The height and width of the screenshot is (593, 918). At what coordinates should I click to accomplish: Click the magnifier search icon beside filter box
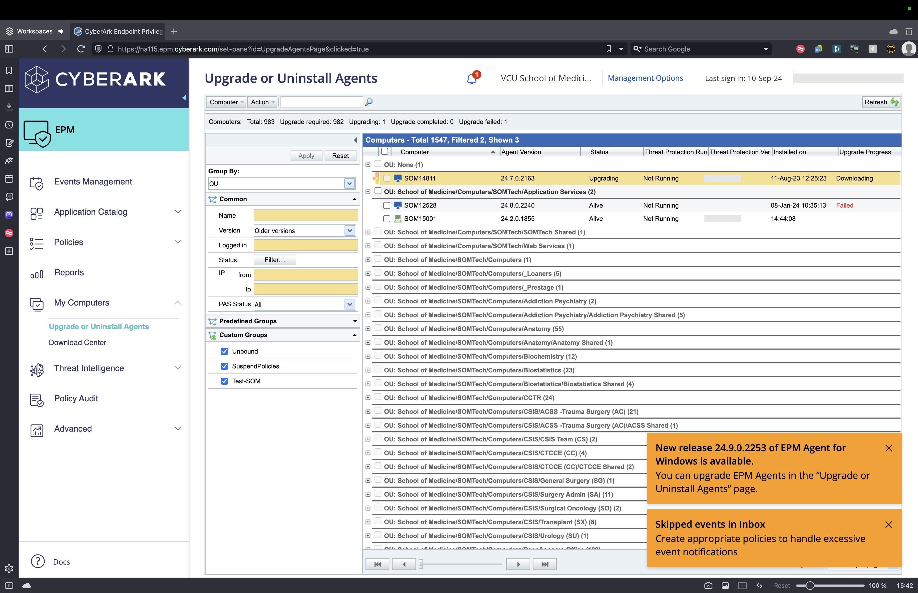coord(369,102)
